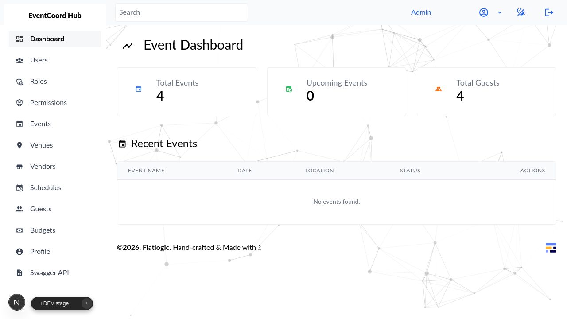The height and width of the screenshot is (319, 567).
Task: Open the Events menu item
Action: tap(40, 124)
